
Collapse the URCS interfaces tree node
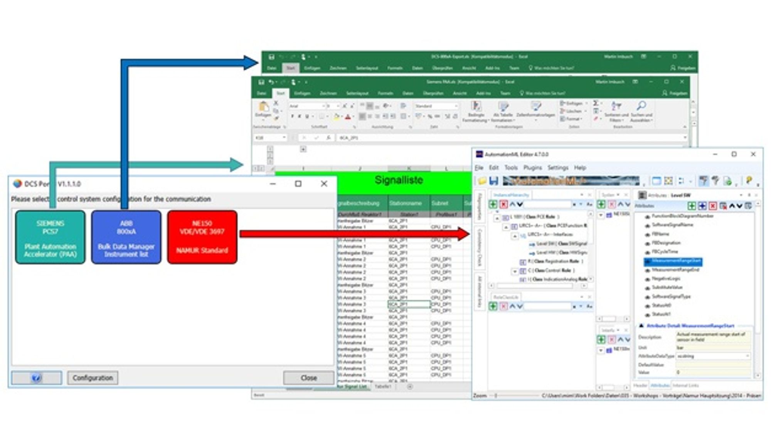tap(515, 236)
